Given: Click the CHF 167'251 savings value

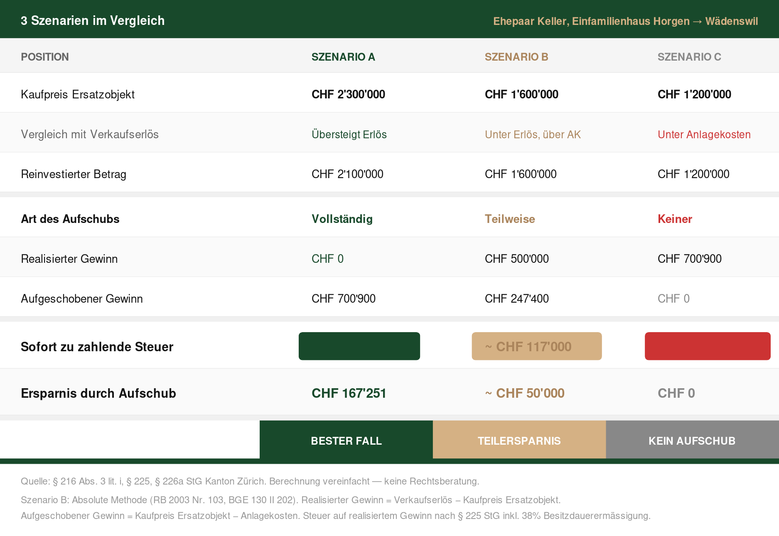Looking at the screenshot, I should coord(349,393).
